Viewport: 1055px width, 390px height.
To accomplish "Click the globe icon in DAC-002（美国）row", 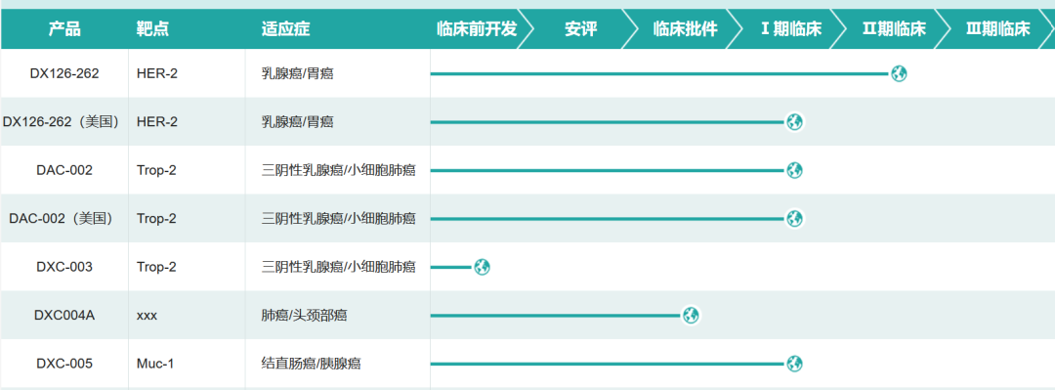I will point(794,219).
